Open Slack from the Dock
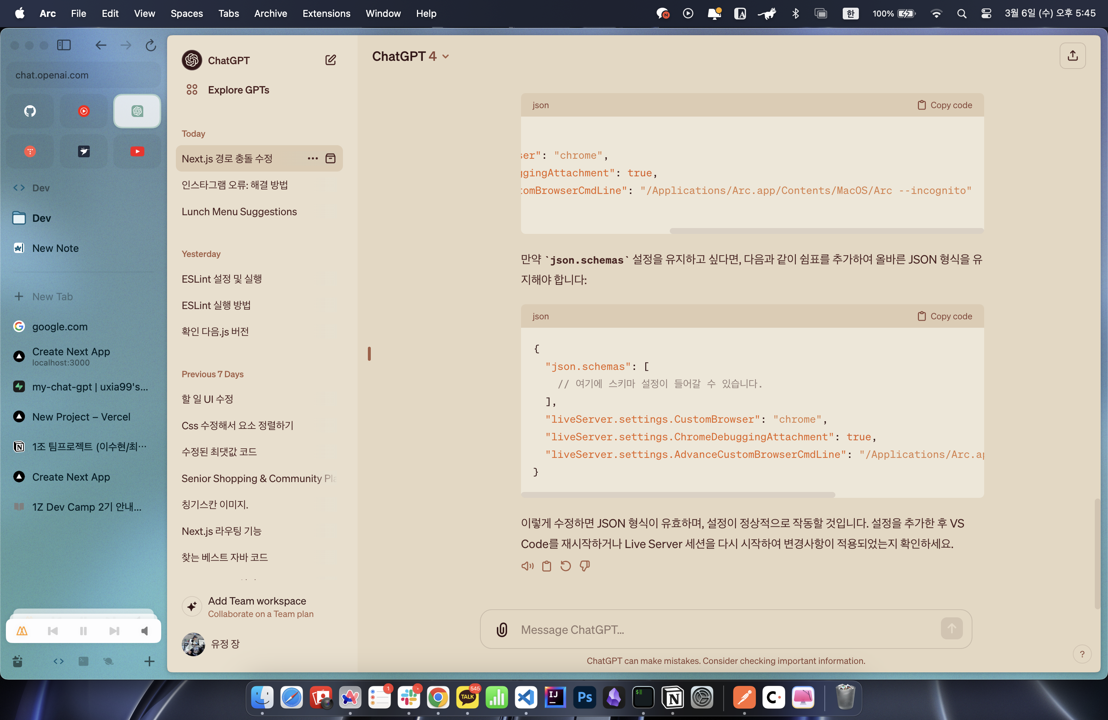The image size is (1108, 720). 409,697
